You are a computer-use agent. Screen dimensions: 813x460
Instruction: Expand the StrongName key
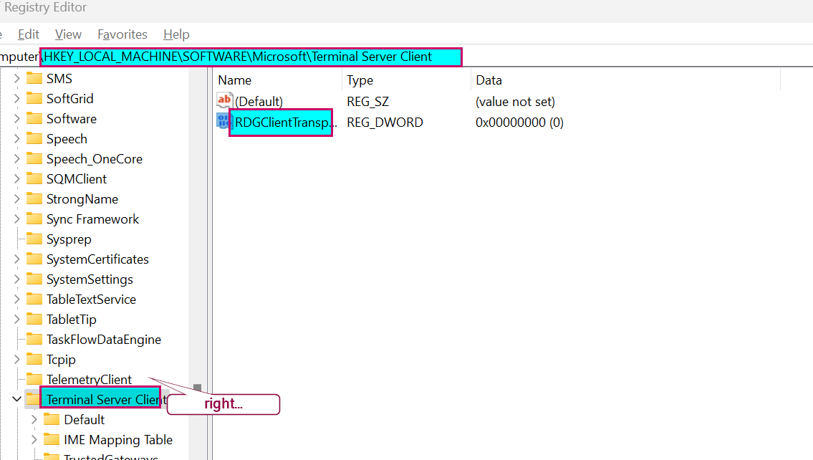tap(16, 199)
